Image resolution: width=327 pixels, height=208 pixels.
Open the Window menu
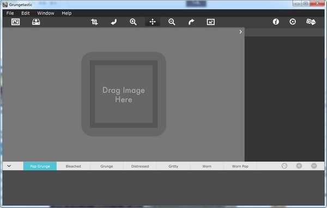(46, 13)
